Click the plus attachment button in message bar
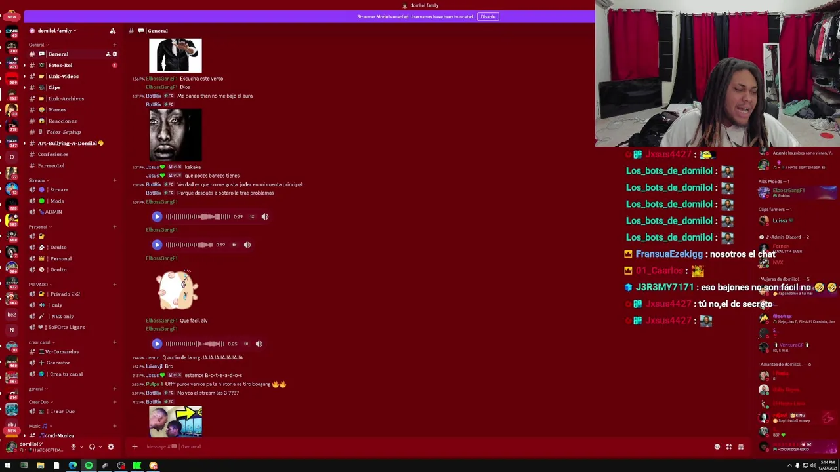 (135, 446)
